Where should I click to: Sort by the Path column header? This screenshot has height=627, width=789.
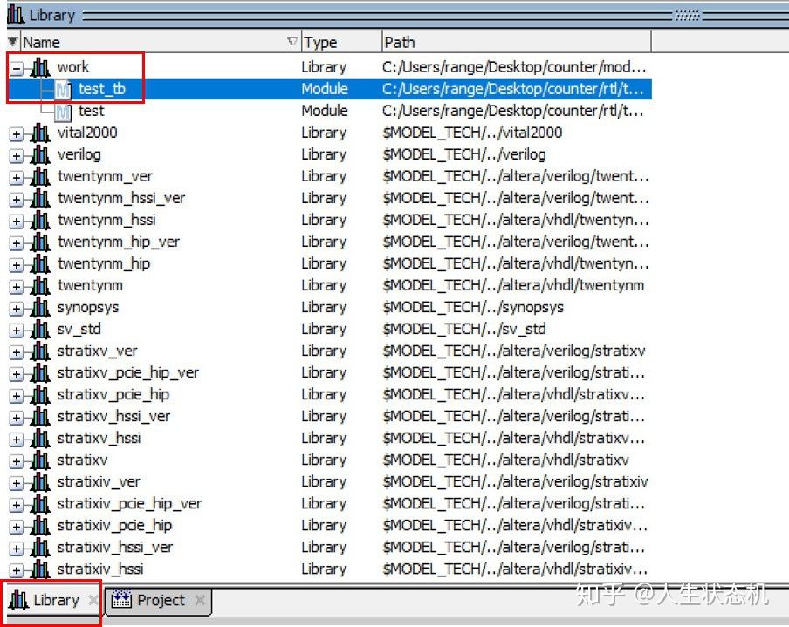point(517,42)
